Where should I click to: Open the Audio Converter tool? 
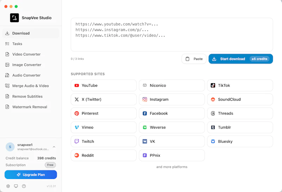(x=31, y=75)
